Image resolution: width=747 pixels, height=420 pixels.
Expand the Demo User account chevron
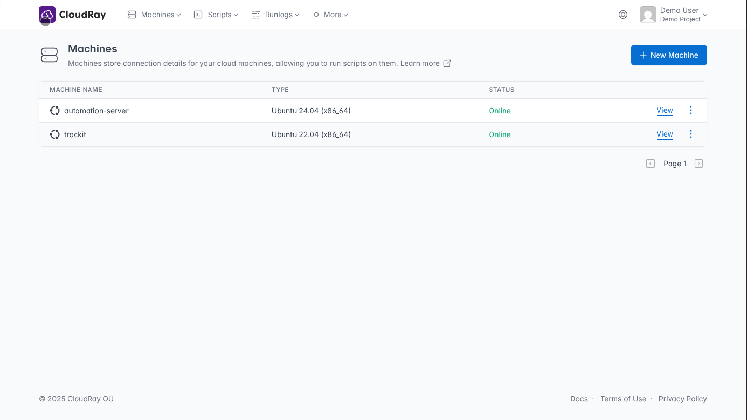(x=705, y=15)
